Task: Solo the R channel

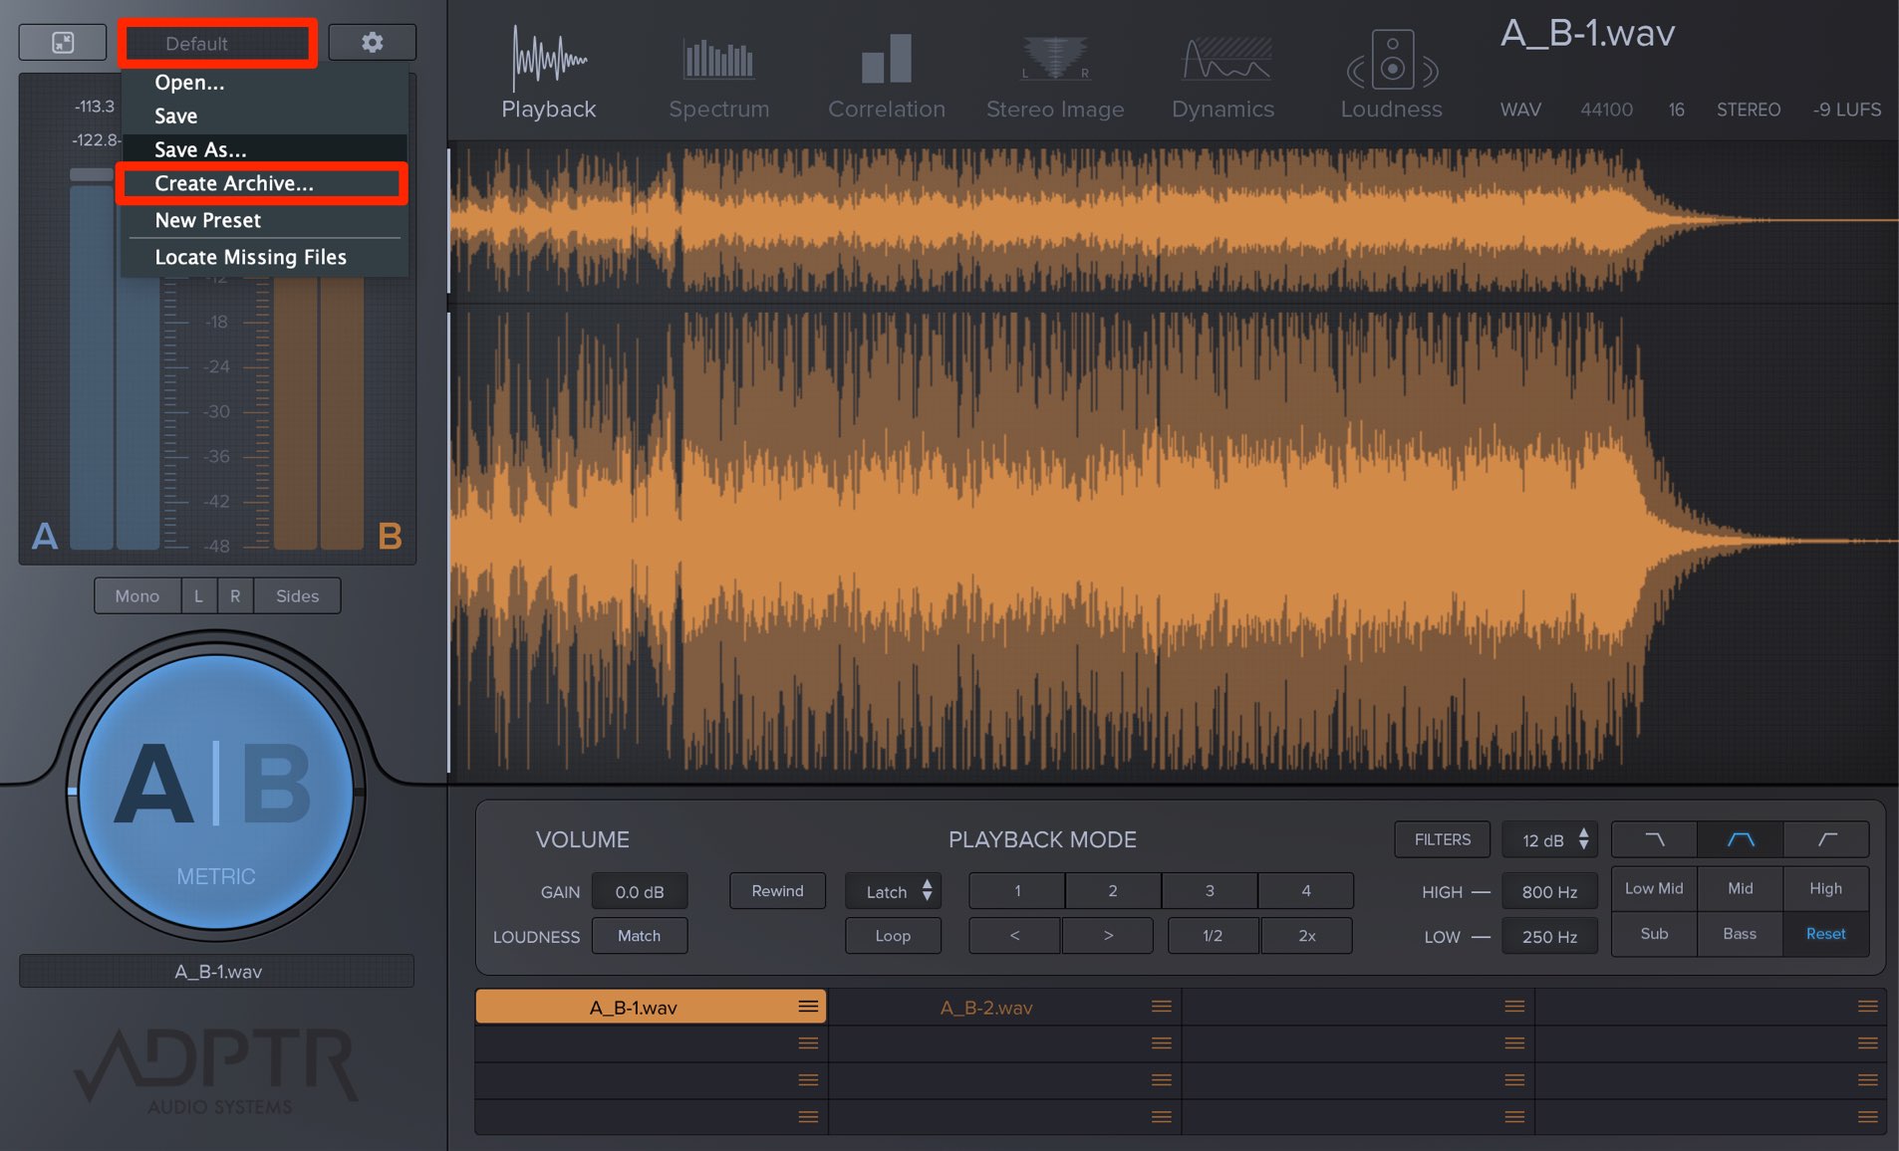Action: point(235,595)
